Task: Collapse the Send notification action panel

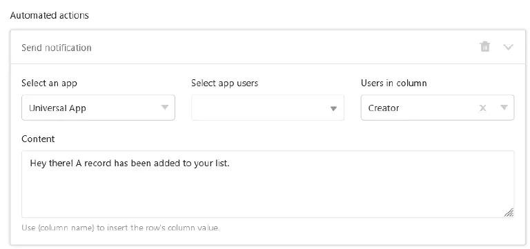Action: point(509,47)
